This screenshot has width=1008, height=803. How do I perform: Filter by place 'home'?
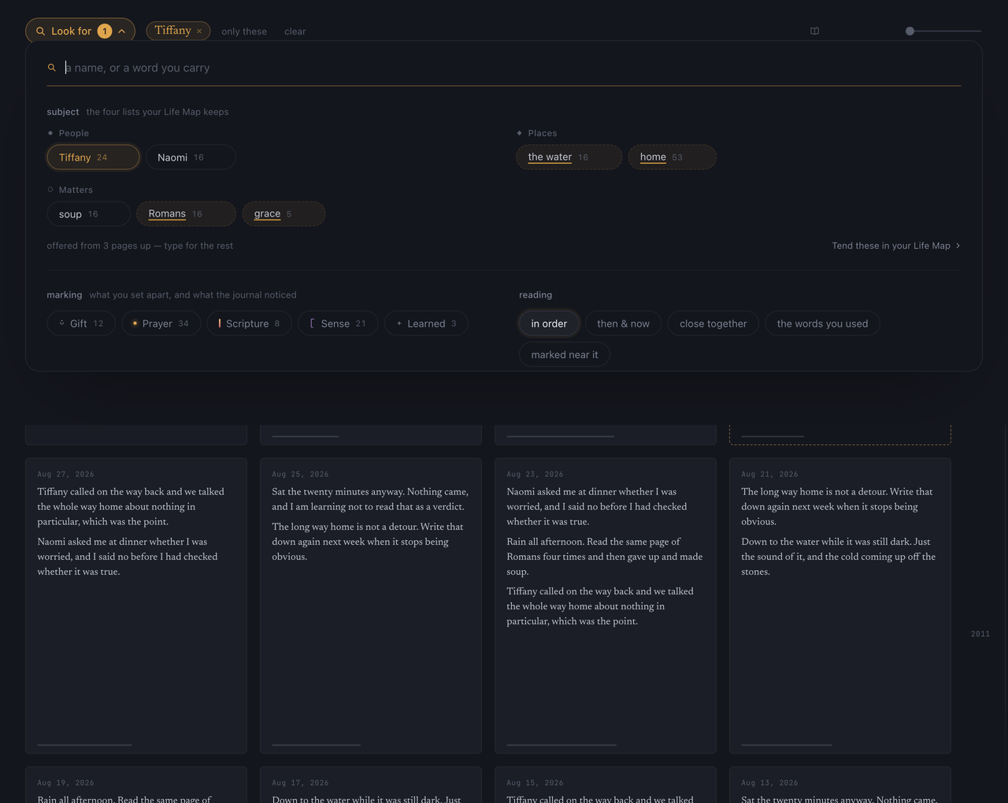click(x=672, y=157)
